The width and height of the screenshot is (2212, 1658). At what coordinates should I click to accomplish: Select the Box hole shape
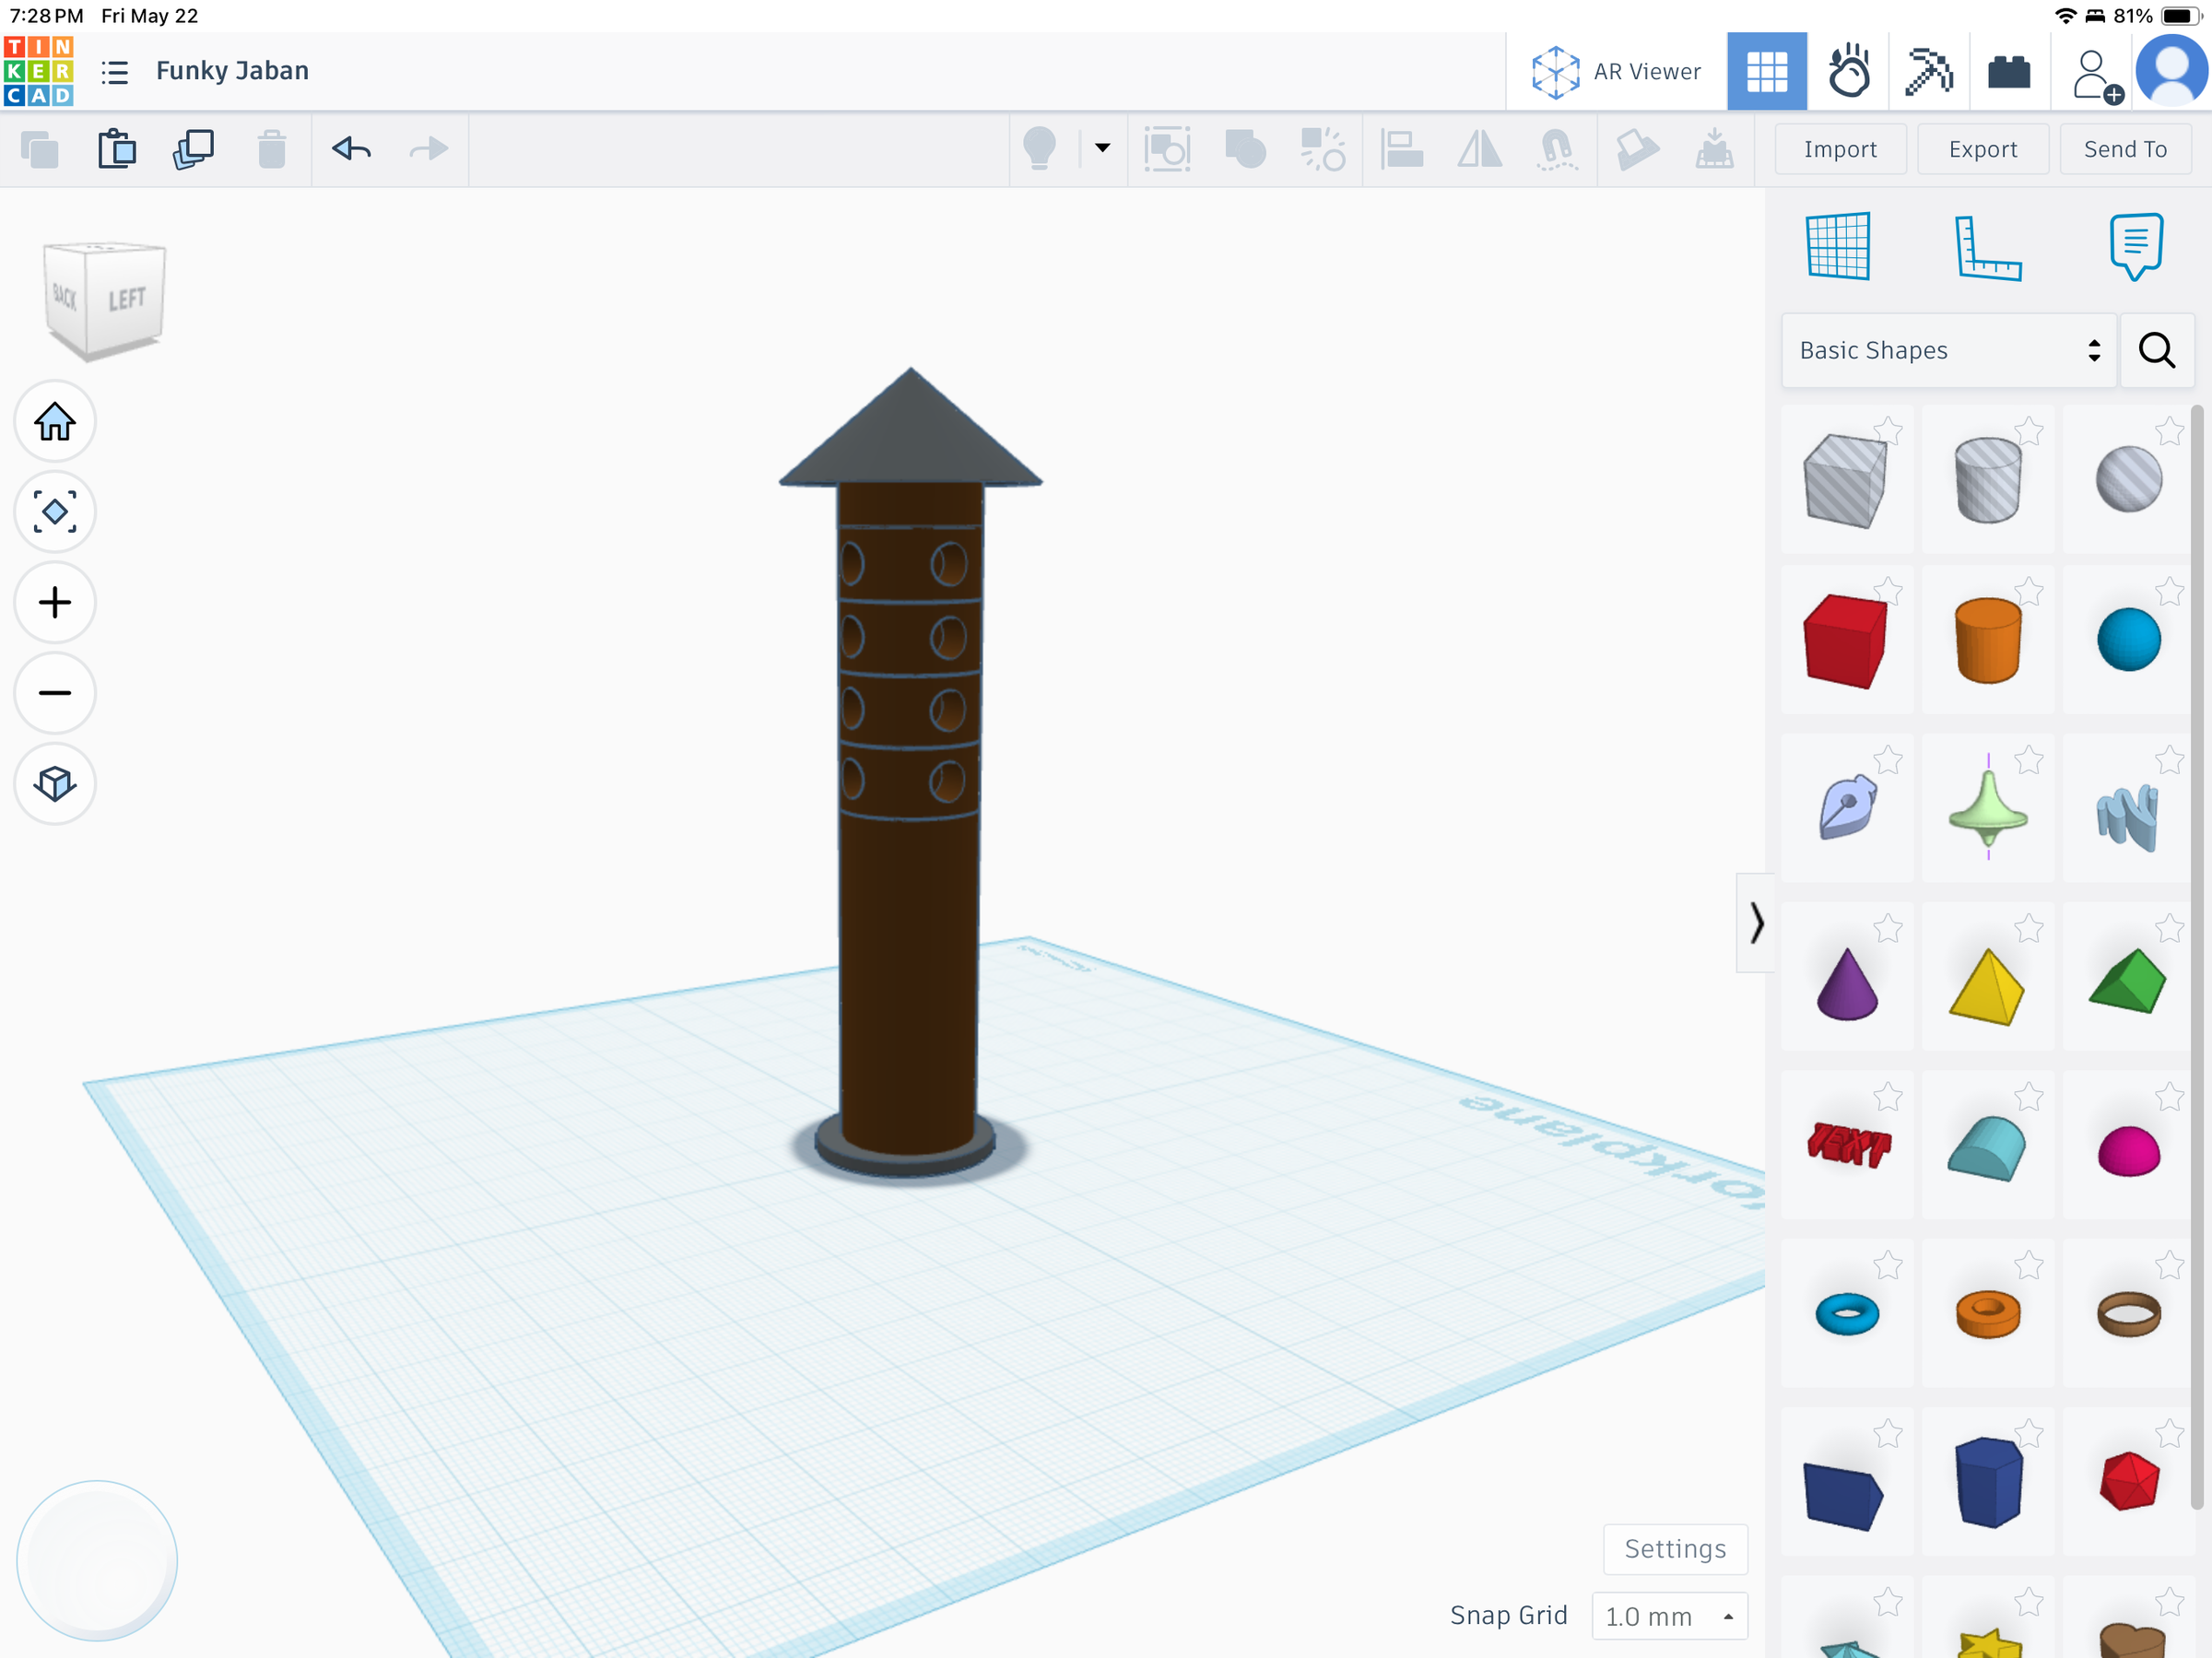tap(1845, 481)
